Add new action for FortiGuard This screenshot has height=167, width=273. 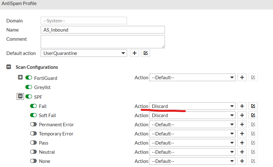coord(242,77)
